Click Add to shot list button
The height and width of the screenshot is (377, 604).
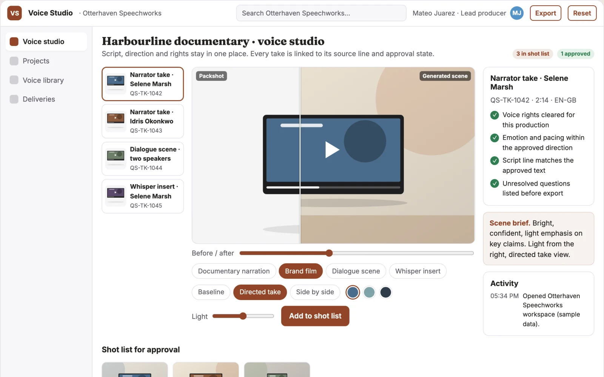315,316
